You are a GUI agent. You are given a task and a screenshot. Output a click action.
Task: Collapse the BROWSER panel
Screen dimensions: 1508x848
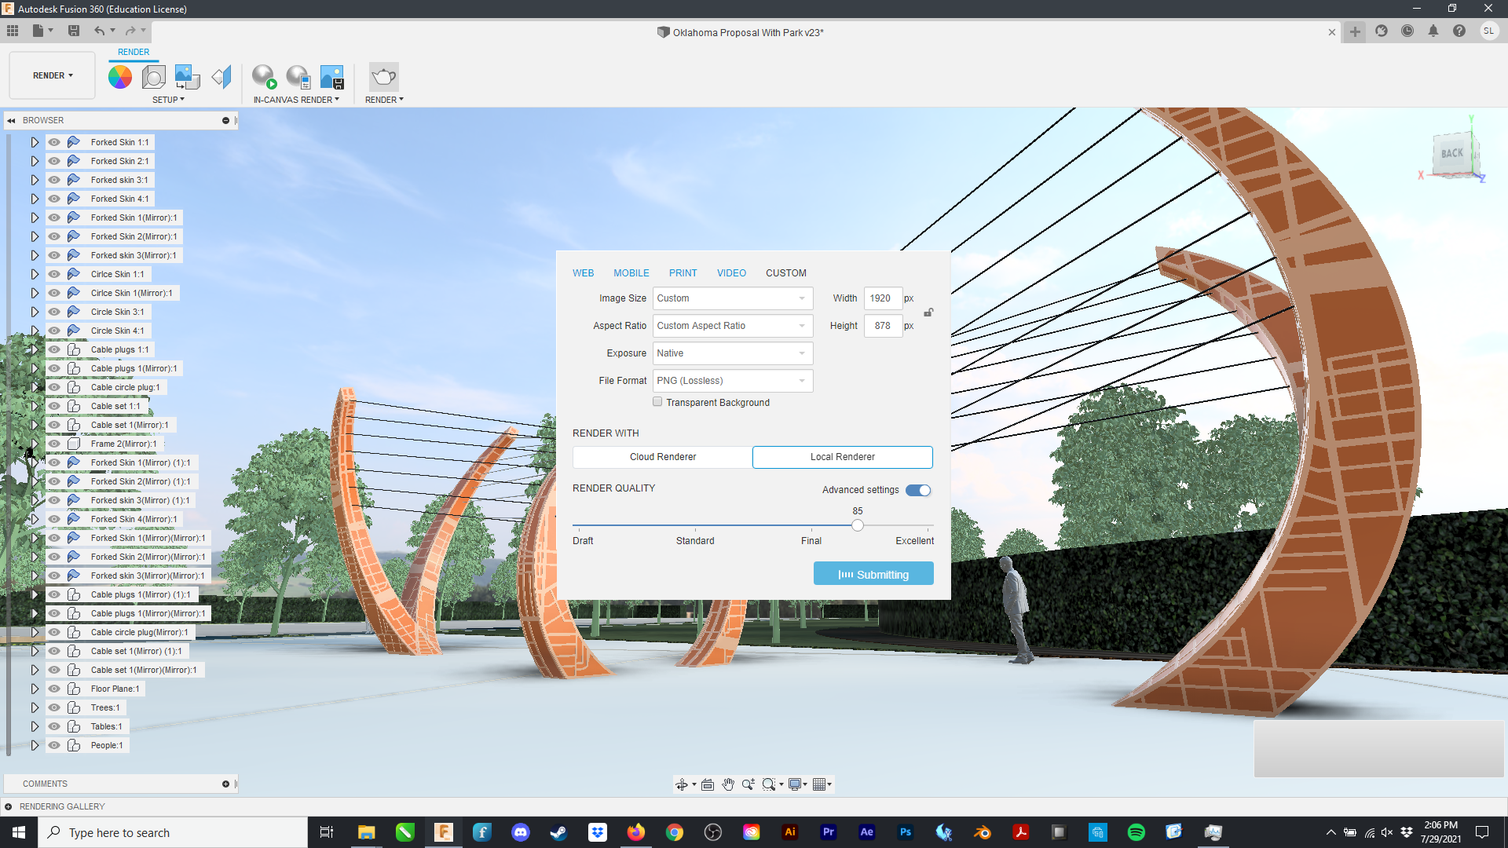[x=11, y=120]
